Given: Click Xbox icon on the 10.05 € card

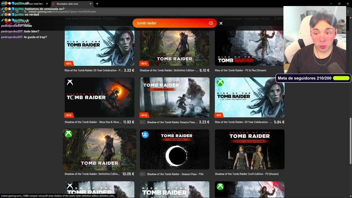Looking at the screenshot, I should pyautogui.click(x=68, y=134).
